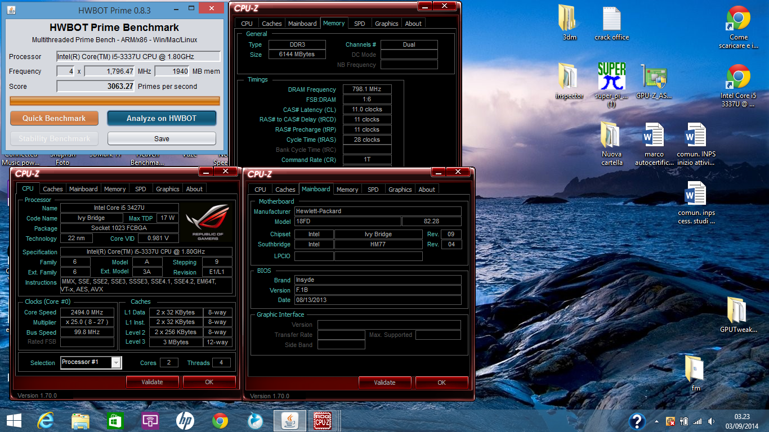The width and height of the screenshot is (769, 432).
Task: Open the crack office text file
Action: pos(611,22)
